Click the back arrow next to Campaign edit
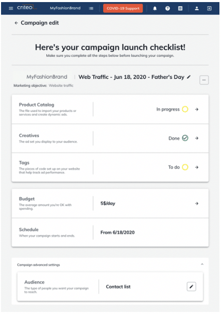221x314 pixels. pyautogui.click(x=16, y=23)
